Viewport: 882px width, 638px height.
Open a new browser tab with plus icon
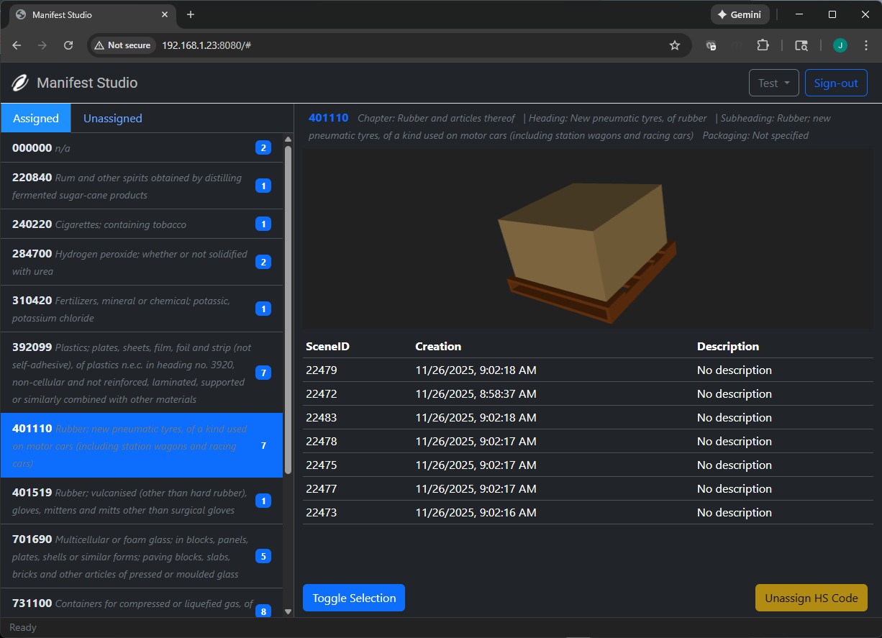coord(191,14)
